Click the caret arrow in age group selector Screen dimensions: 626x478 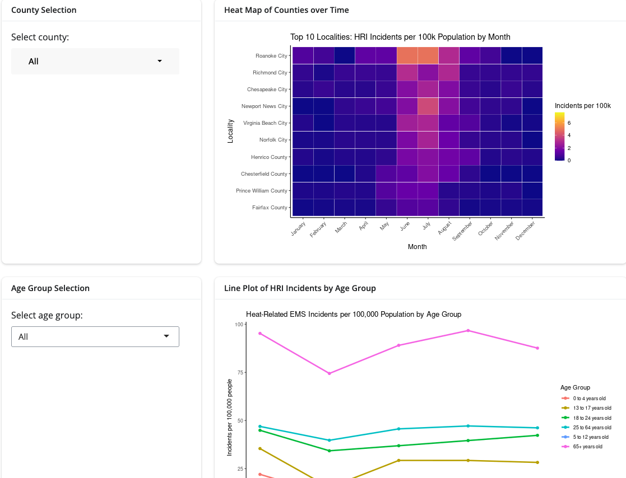coord(166,336)
